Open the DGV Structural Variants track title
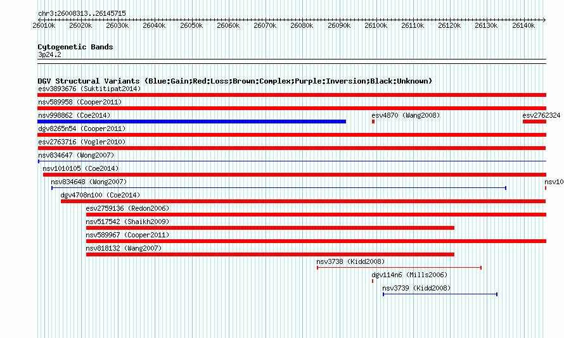The width and height of the screenshot is (564, 338). 235,81
